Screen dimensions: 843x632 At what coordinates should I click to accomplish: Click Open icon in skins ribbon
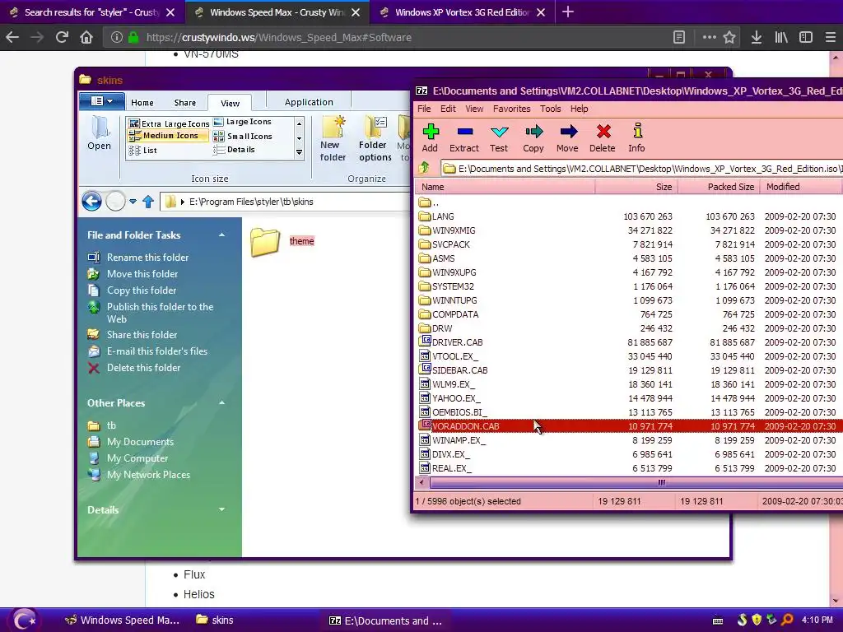pyautogui.click(x=100, y=132)
